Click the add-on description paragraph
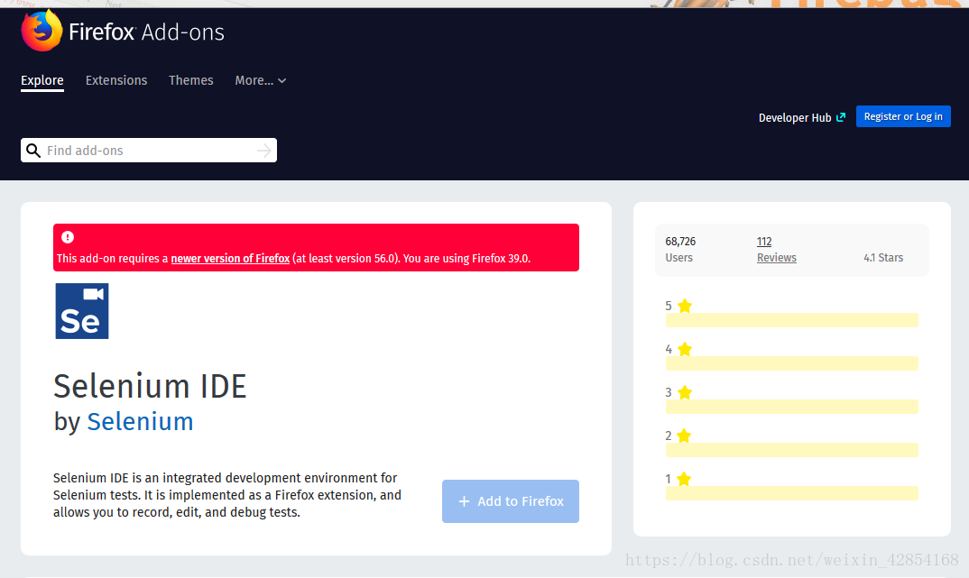Screen dimensions: 969x578 pos(227,495)
